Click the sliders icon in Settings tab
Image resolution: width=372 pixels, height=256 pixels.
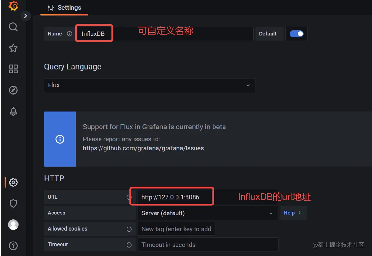[x=51, y=8]
